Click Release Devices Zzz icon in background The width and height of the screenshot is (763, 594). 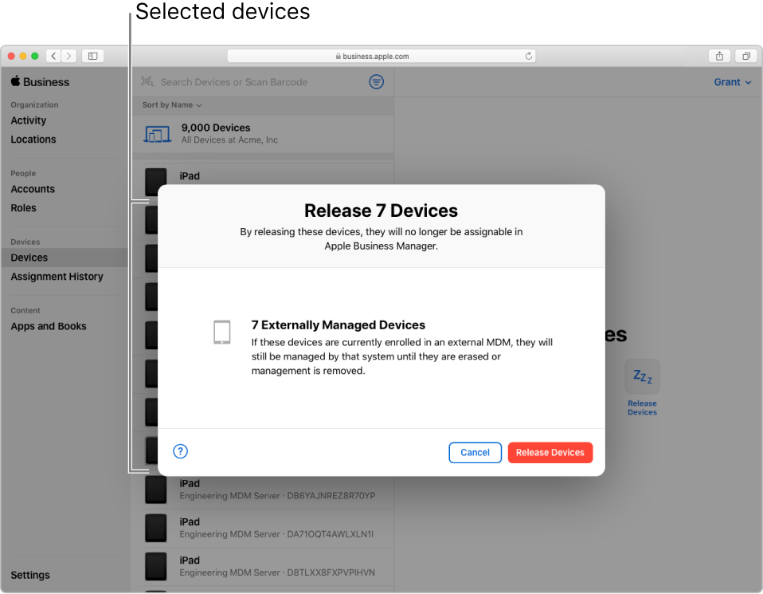642,376
